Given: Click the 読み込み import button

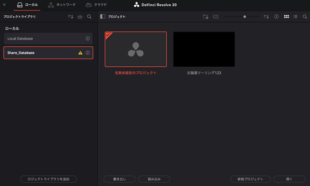Looking at the screenshot, I should (154, 179).
